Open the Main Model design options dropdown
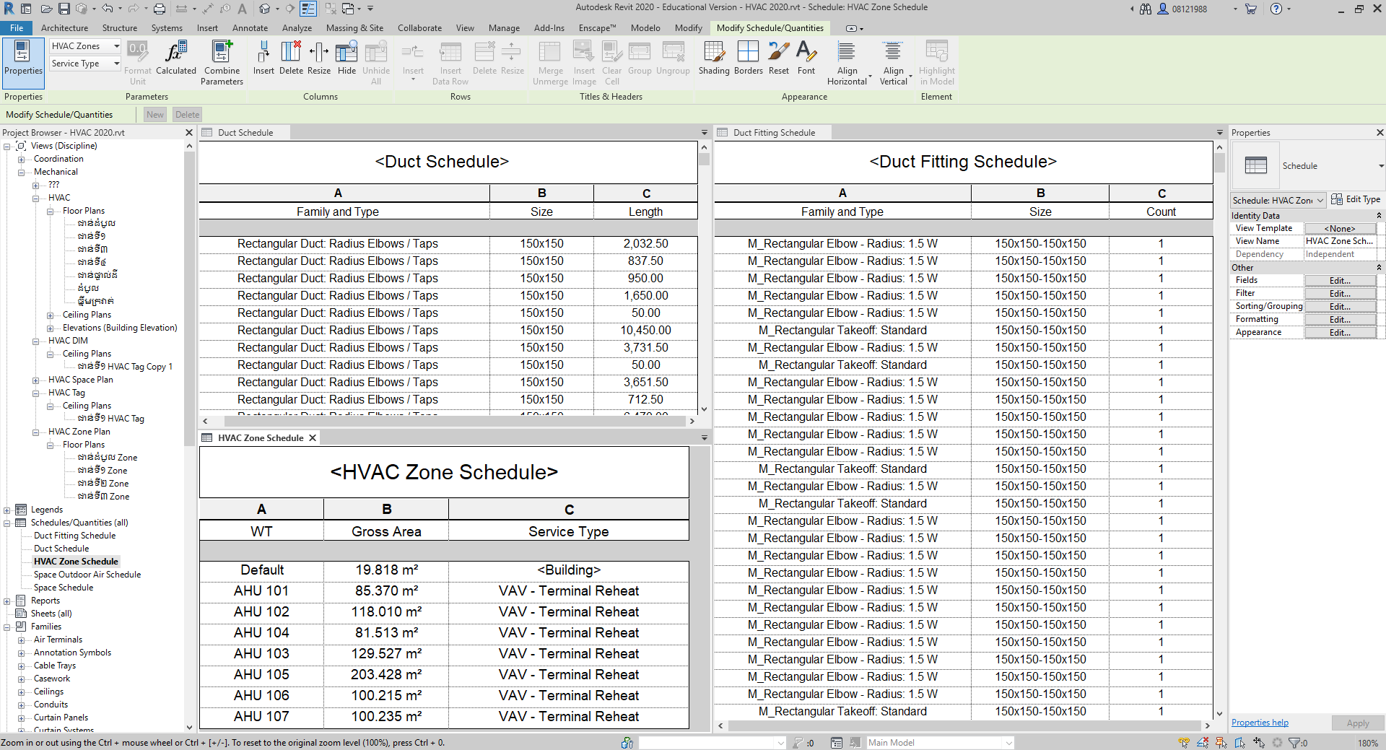Viewport: 1386px width, 750px height. (x=941, y=742)
